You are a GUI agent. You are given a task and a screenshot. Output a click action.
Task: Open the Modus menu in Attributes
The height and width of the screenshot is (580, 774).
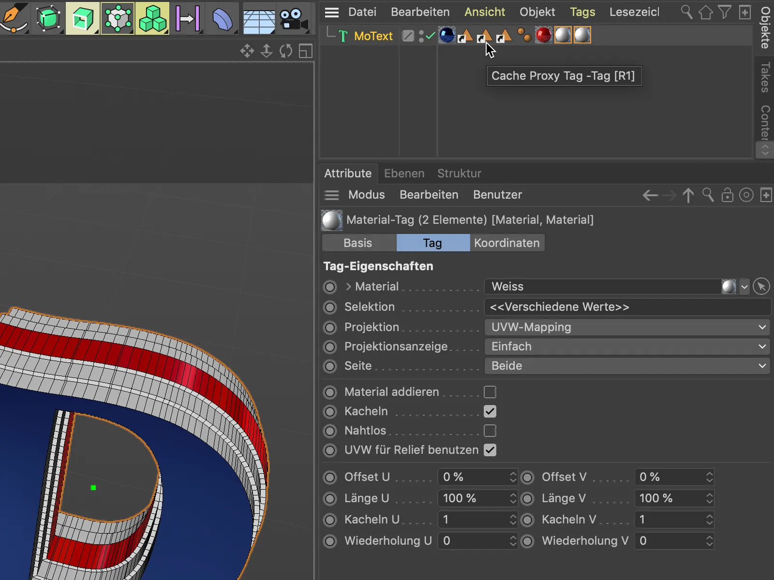pyautogui.click(x=367, y=195)
